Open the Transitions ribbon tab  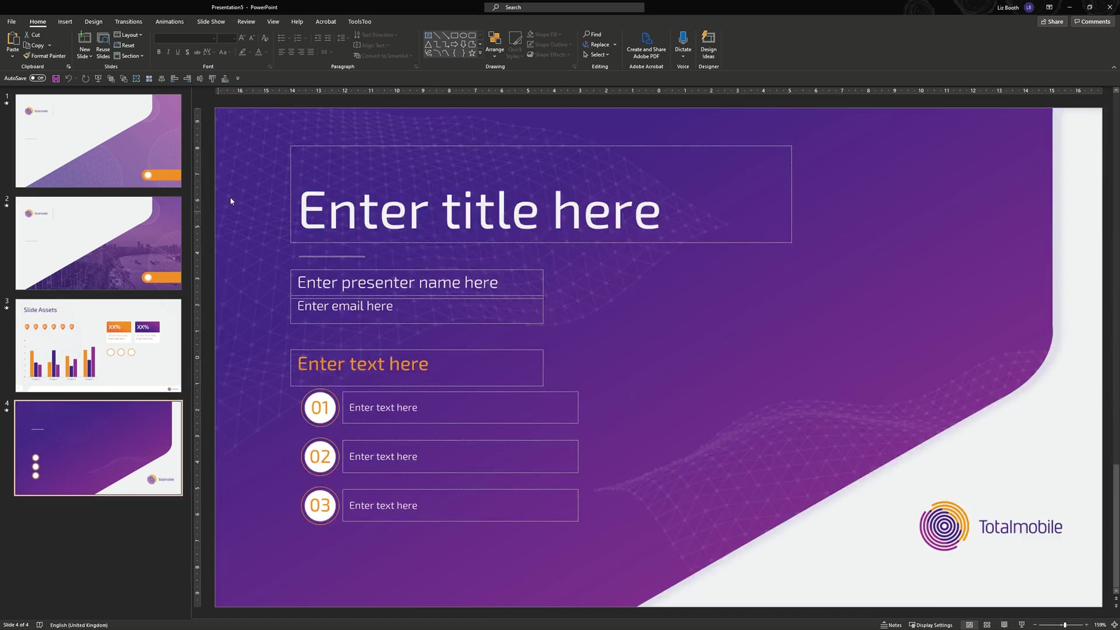(128, 22)
